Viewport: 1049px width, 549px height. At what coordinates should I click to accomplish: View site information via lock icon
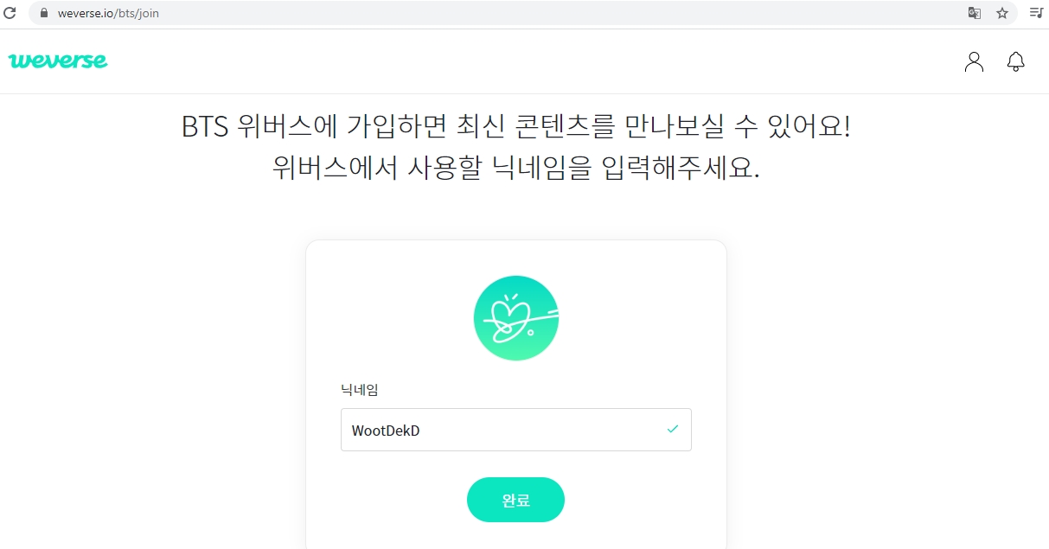click(x=45, y=13)
